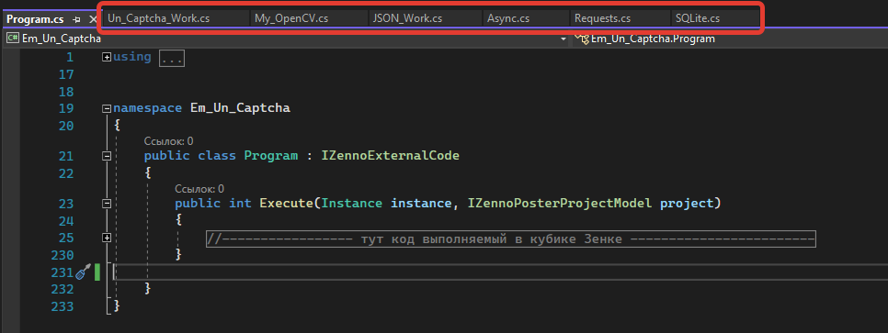Click the Execute method name

(286, 203)
